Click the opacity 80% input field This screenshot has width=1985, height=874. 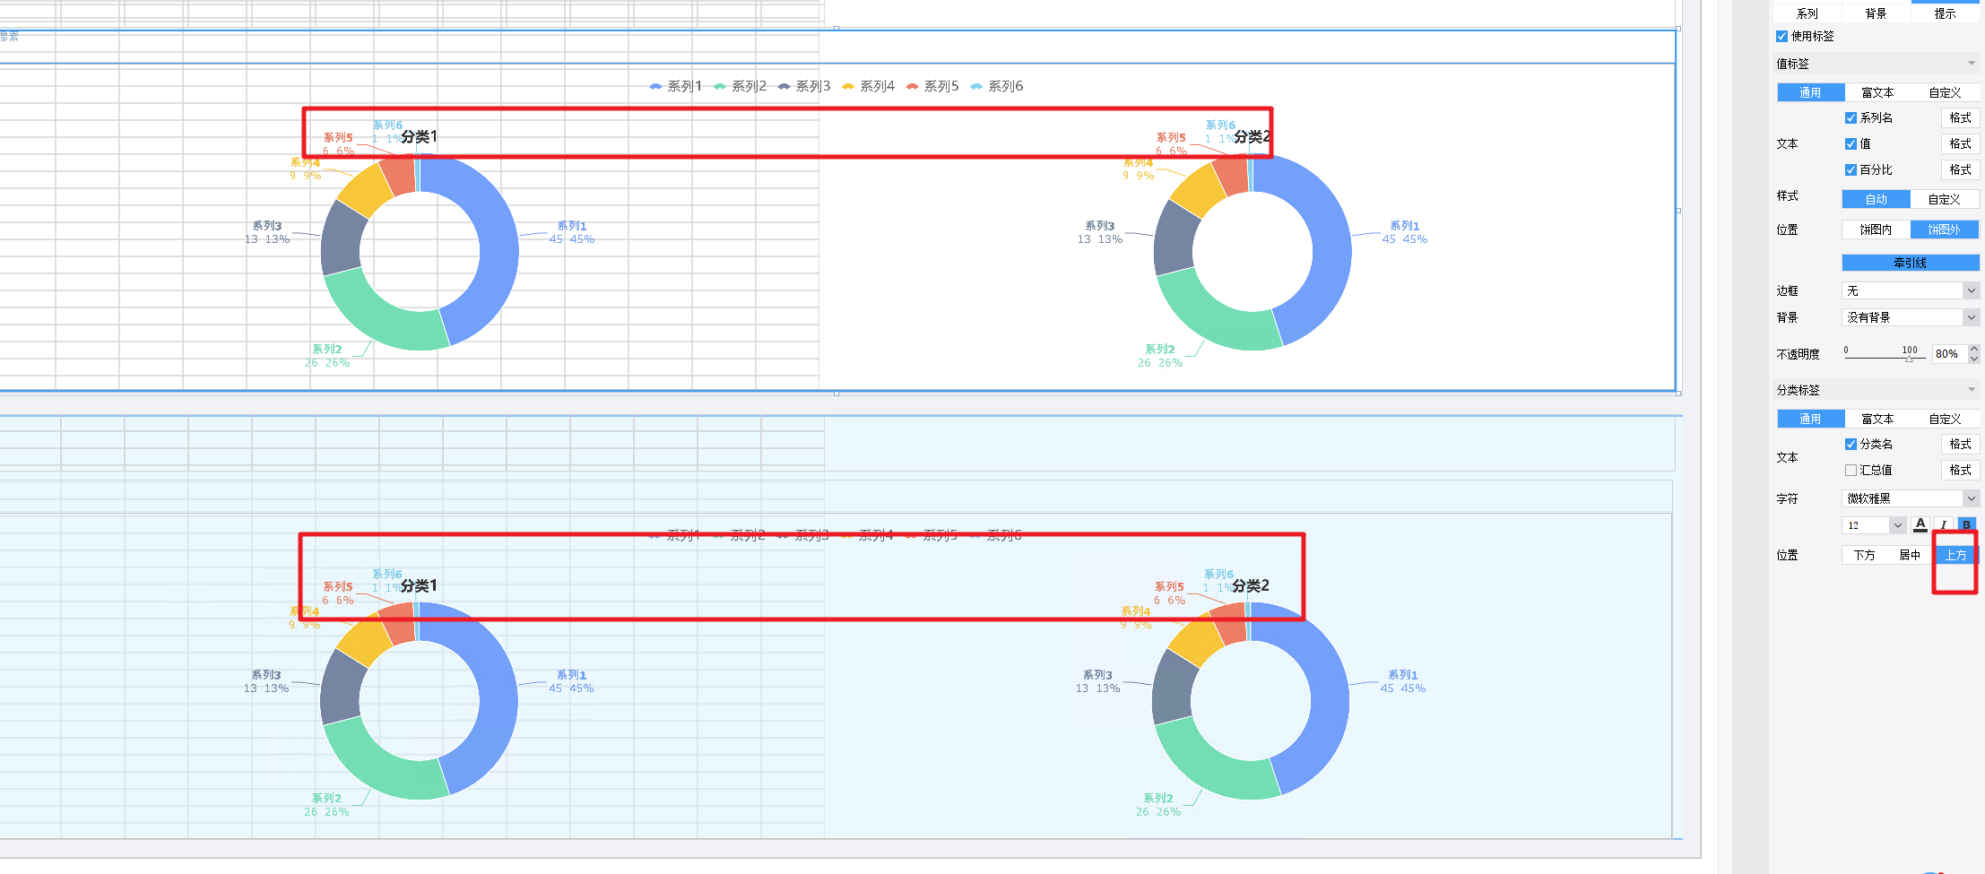point(1949,354)
